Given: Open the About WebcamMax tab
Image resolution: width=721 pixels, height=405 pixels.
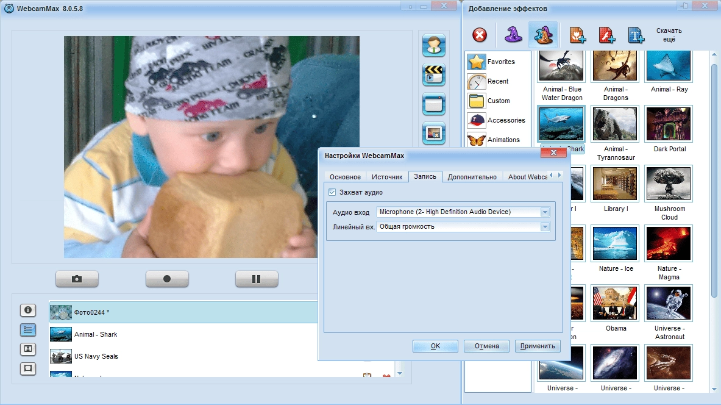Looking at the screenshot, I should click(527, 177).
